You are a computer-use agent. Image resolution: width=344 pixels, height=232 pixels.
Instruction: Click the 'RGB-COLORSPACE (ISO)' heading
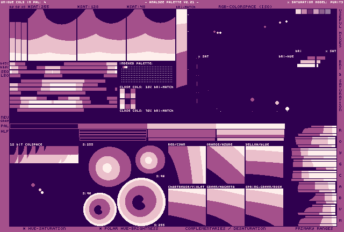point(245,7)
